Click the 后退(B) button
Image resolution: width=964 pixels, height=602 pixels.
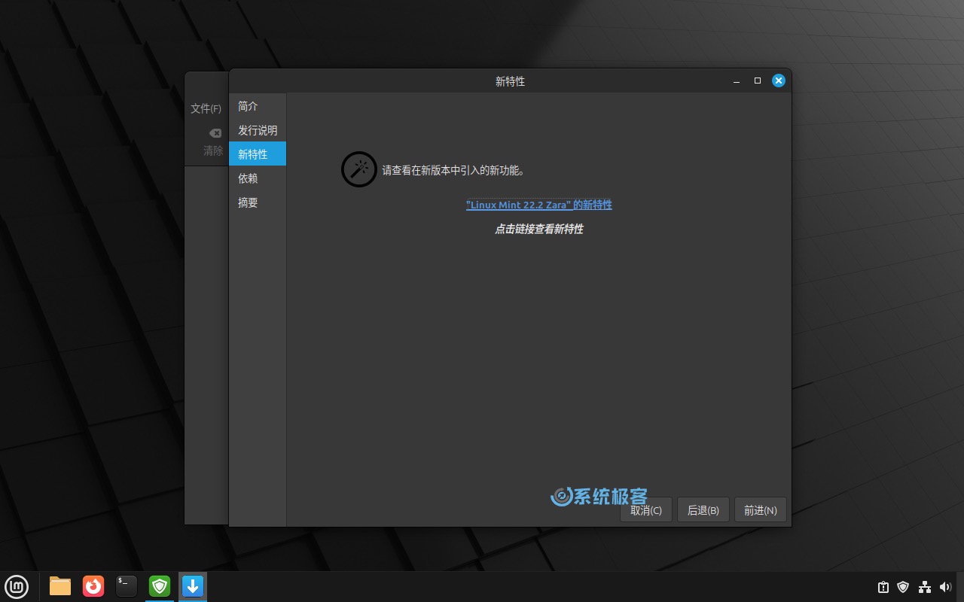(703, 510)
